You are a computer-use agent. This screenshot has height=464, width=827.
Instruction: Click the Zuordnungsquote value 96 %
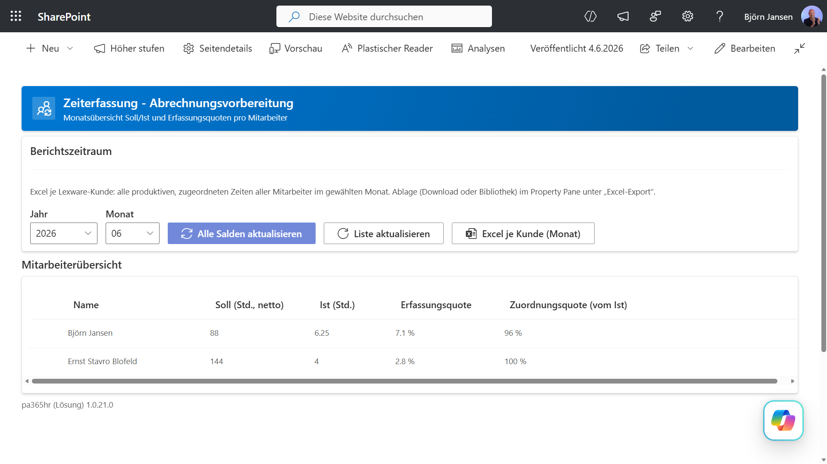coord(513,333)
